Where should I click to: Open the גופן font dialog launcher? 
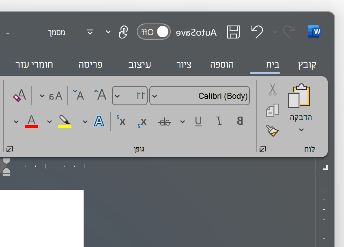[x=10, y=149]
